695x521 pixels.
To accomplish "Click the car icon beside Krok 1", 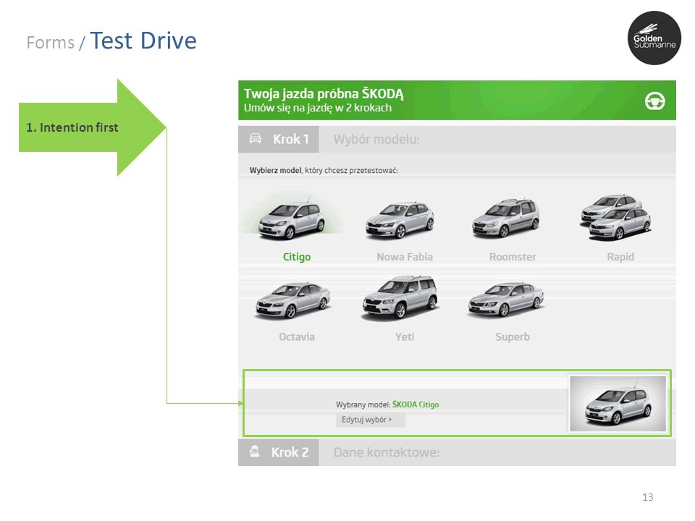I will point(256,139).
